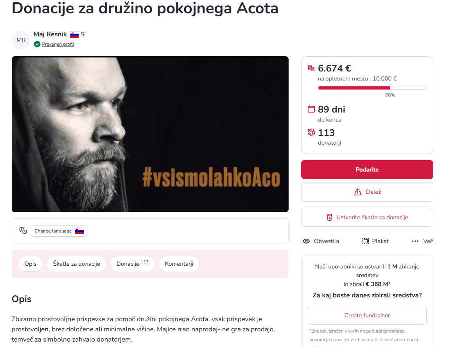Click the donors group icon beside 113

coord(311,132)
